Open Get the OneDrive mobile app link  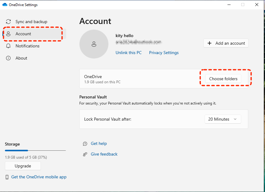pyautogui.click(x=39, y=177)
